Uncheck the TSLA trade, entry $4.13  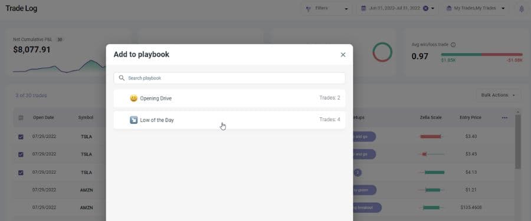pyautogui.click(x=21, y=173)
